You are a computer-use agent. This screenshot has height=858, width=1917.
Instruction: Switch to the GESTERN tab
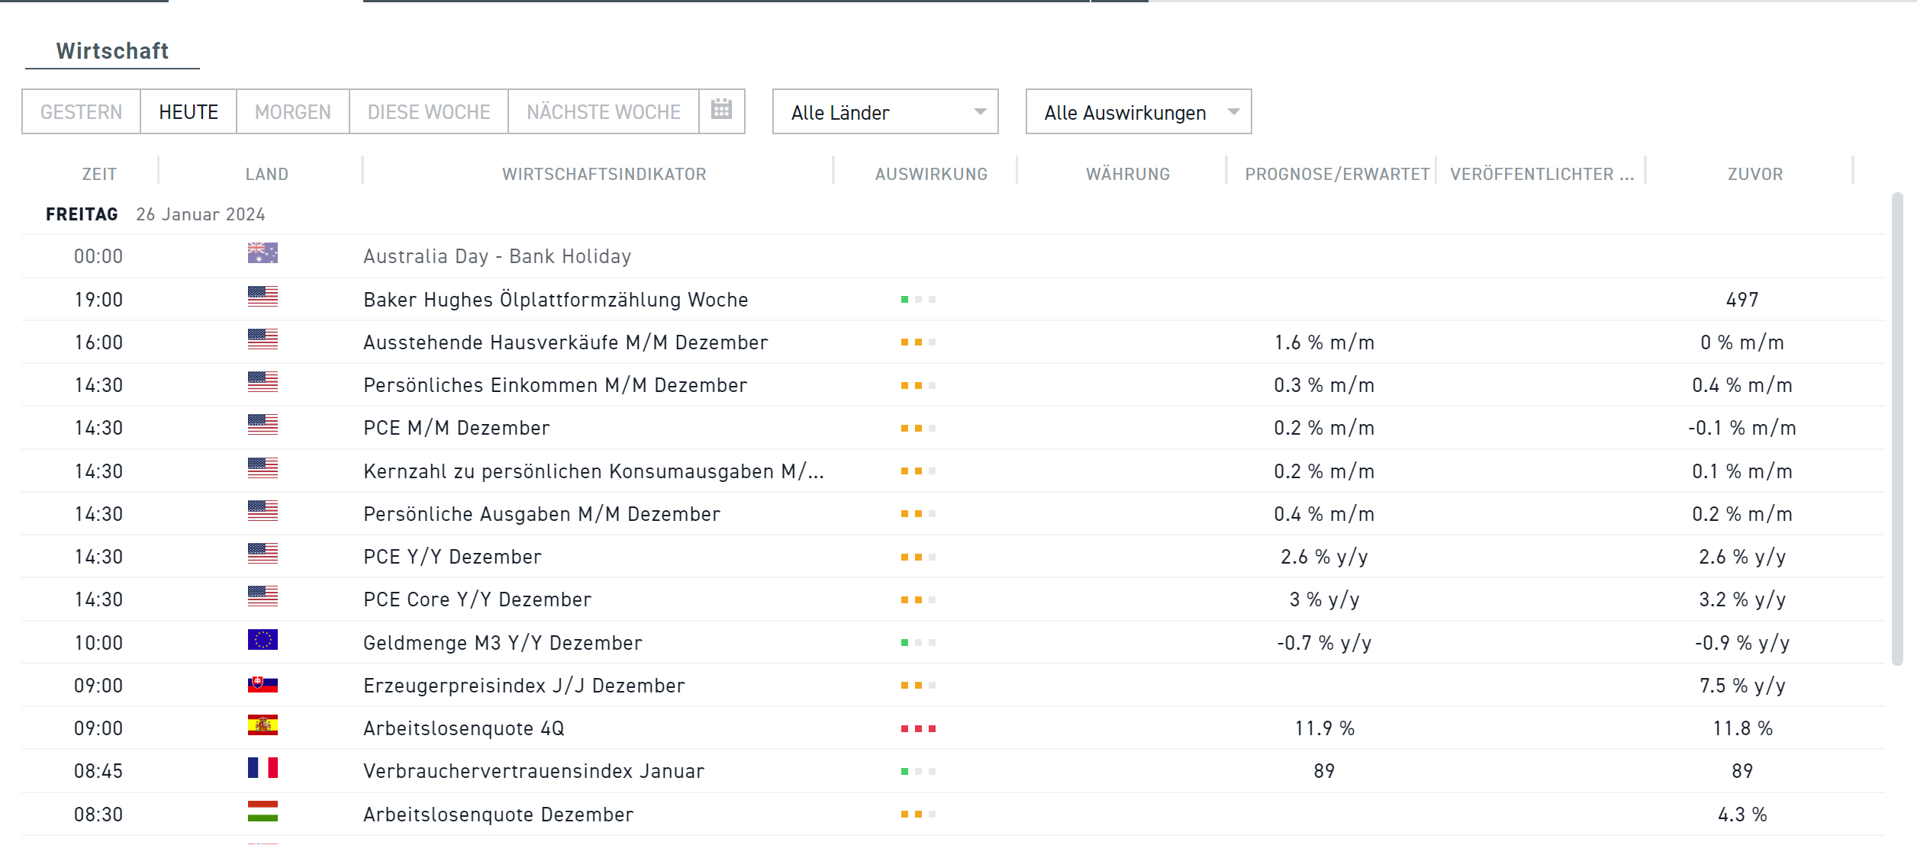[81, 112]
